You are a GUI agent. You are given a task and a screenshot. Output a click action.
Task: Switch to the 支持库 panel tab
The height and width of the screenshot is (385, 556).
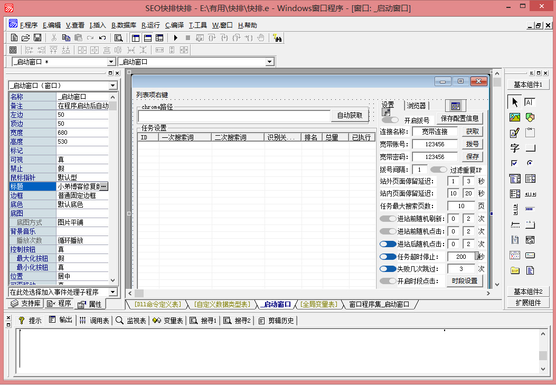[x=26, y=304]
